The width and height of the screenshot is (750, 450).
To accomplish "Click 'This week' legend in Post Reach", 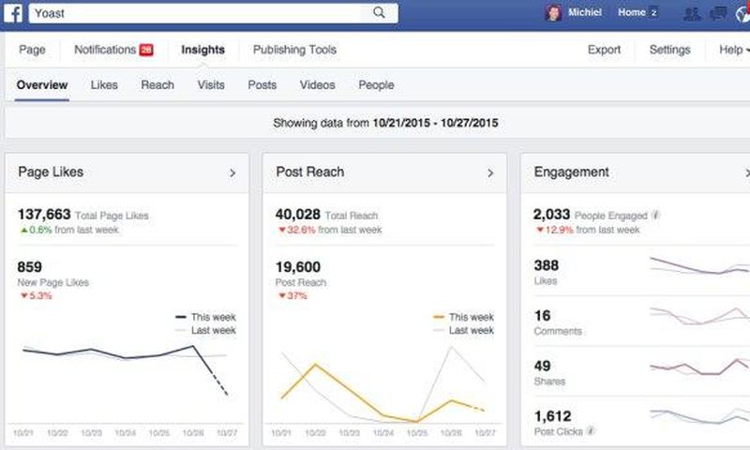I will [x=463, y=317].
